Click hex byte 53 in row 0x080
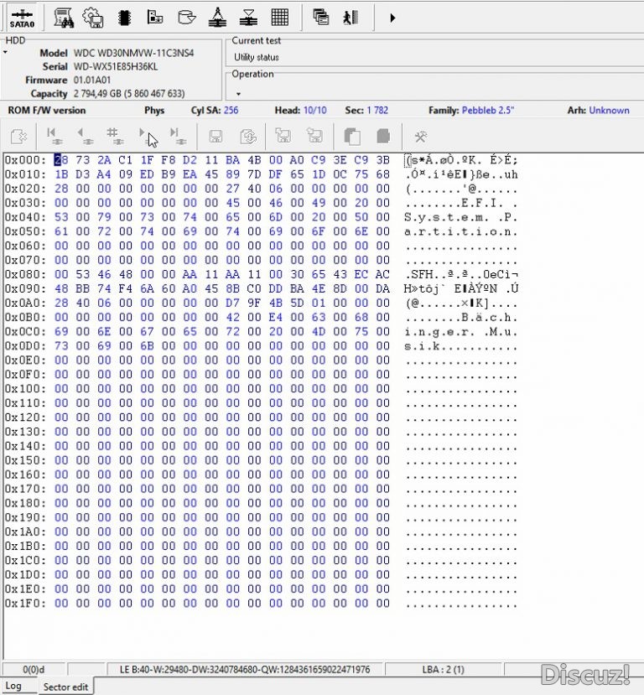644x695 pixels. pos(82,274)
